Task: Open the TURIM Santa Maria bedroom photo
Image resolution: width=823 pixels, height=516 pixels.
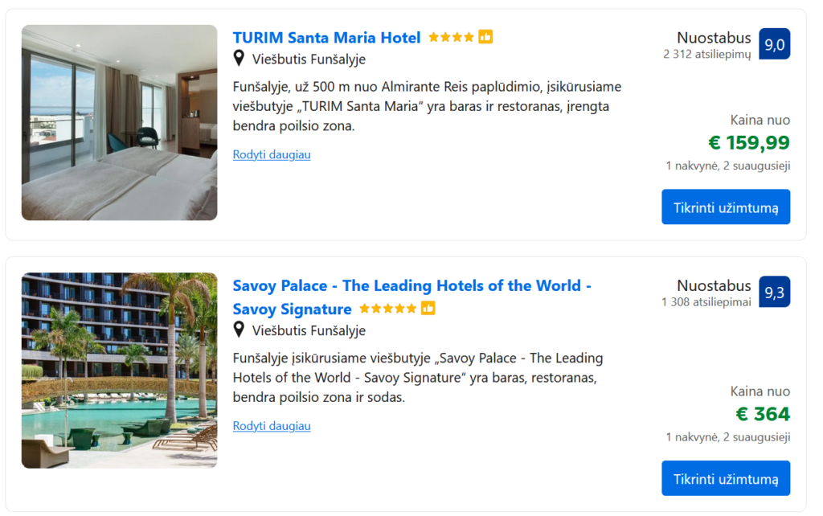Action: (x=119, y=122)
